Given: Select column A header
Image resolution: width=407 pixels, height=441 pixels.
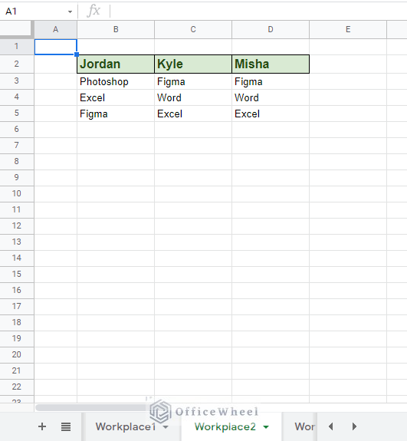Looking at the screenshot, I should [x=56, y=29].
